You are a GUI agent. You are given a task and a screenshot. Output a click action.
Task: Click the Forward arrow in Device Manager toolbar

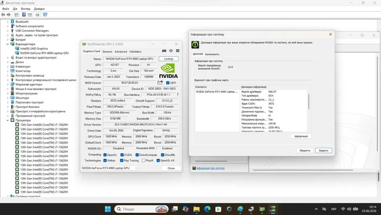click(8, 15)
